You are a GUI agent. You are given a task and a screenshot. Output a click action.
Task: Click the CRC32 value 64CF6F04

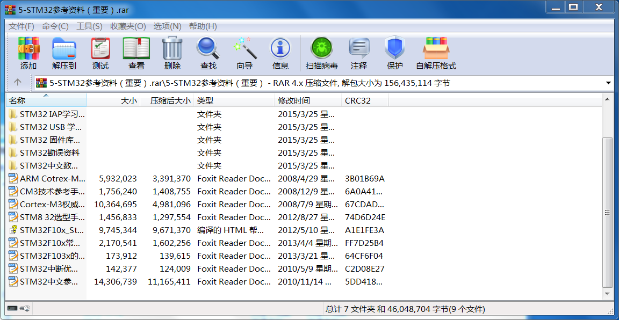(364, 256)
